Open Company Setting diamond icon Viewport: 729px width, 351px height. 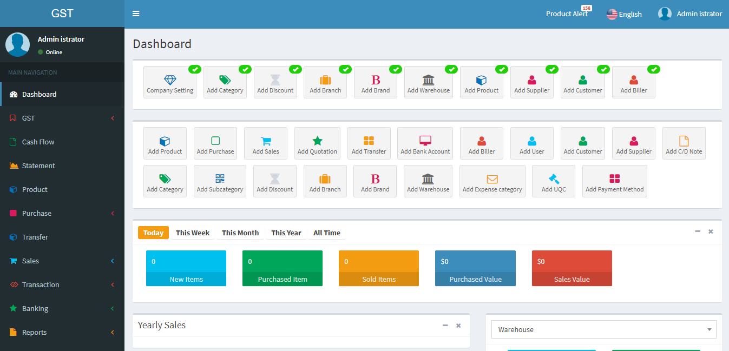point(170,80)
